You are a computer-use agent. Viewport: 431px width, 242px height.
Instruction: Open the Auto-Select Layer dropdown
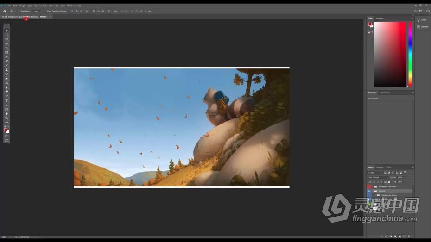click(37, 11)
